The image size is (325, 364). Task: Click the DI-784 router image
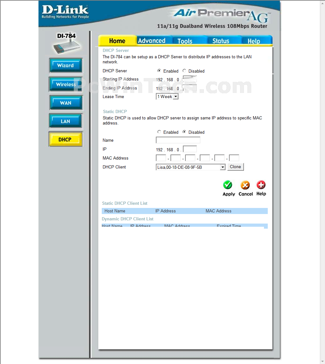pyautogui.click(x=67, y=47)
